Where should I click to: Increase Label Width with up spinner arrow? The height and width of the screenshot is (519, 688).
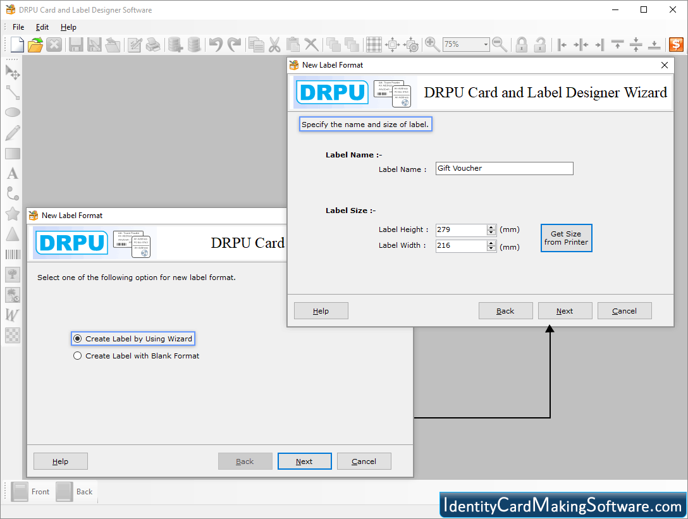(x=491, y=243)
